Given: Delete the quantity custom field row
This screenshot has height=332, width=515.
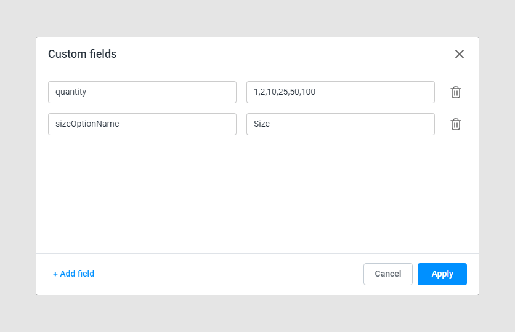Looking at the screenshot, I should (455, 92).
